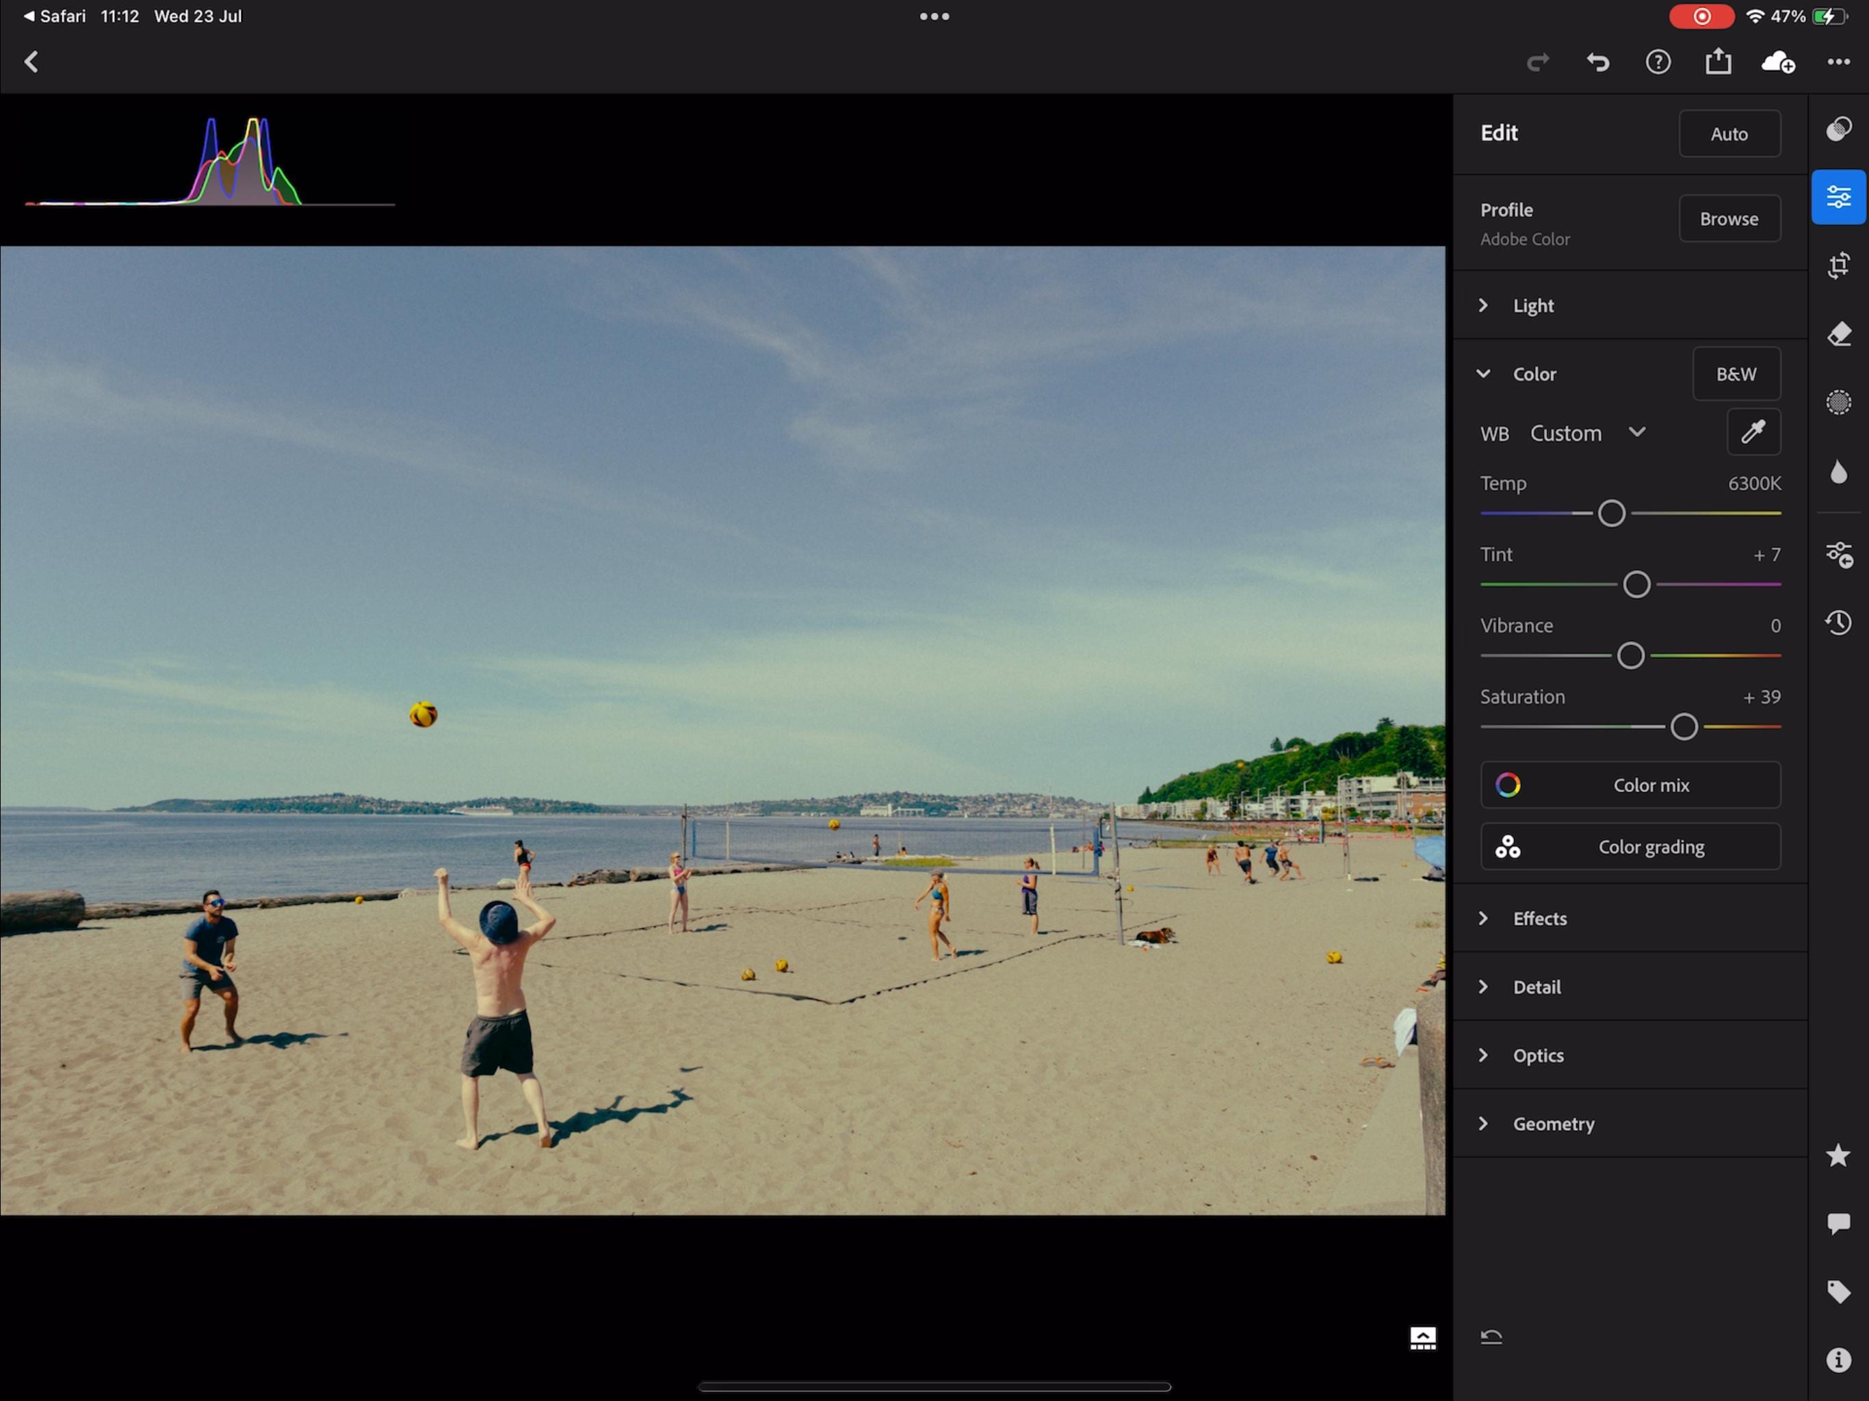
Task: Click the Color grading three-circles icon
Action: click(1508, 847)
